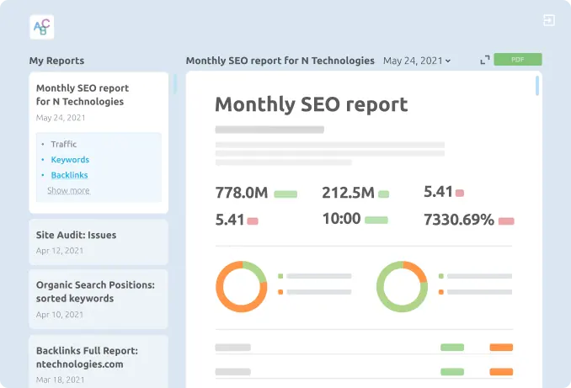The height and width of the screenshot is (388, 571).
Task: Click the Monthly SEO report heading
Action: 312,104
